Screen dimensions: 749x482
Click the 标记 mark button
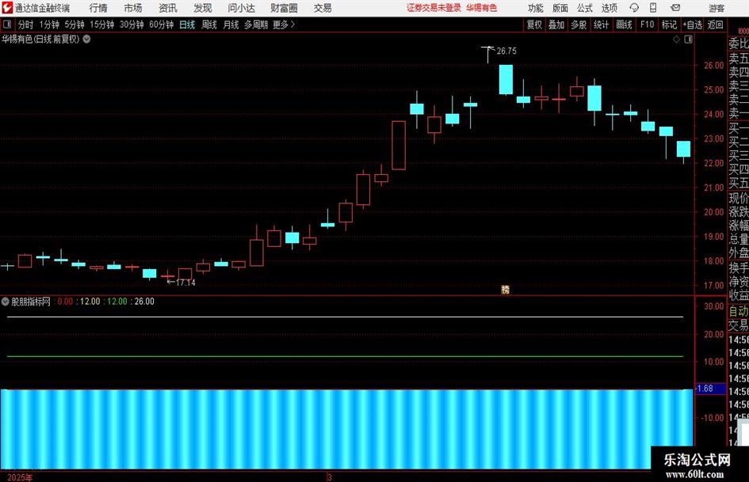(669, 25)
